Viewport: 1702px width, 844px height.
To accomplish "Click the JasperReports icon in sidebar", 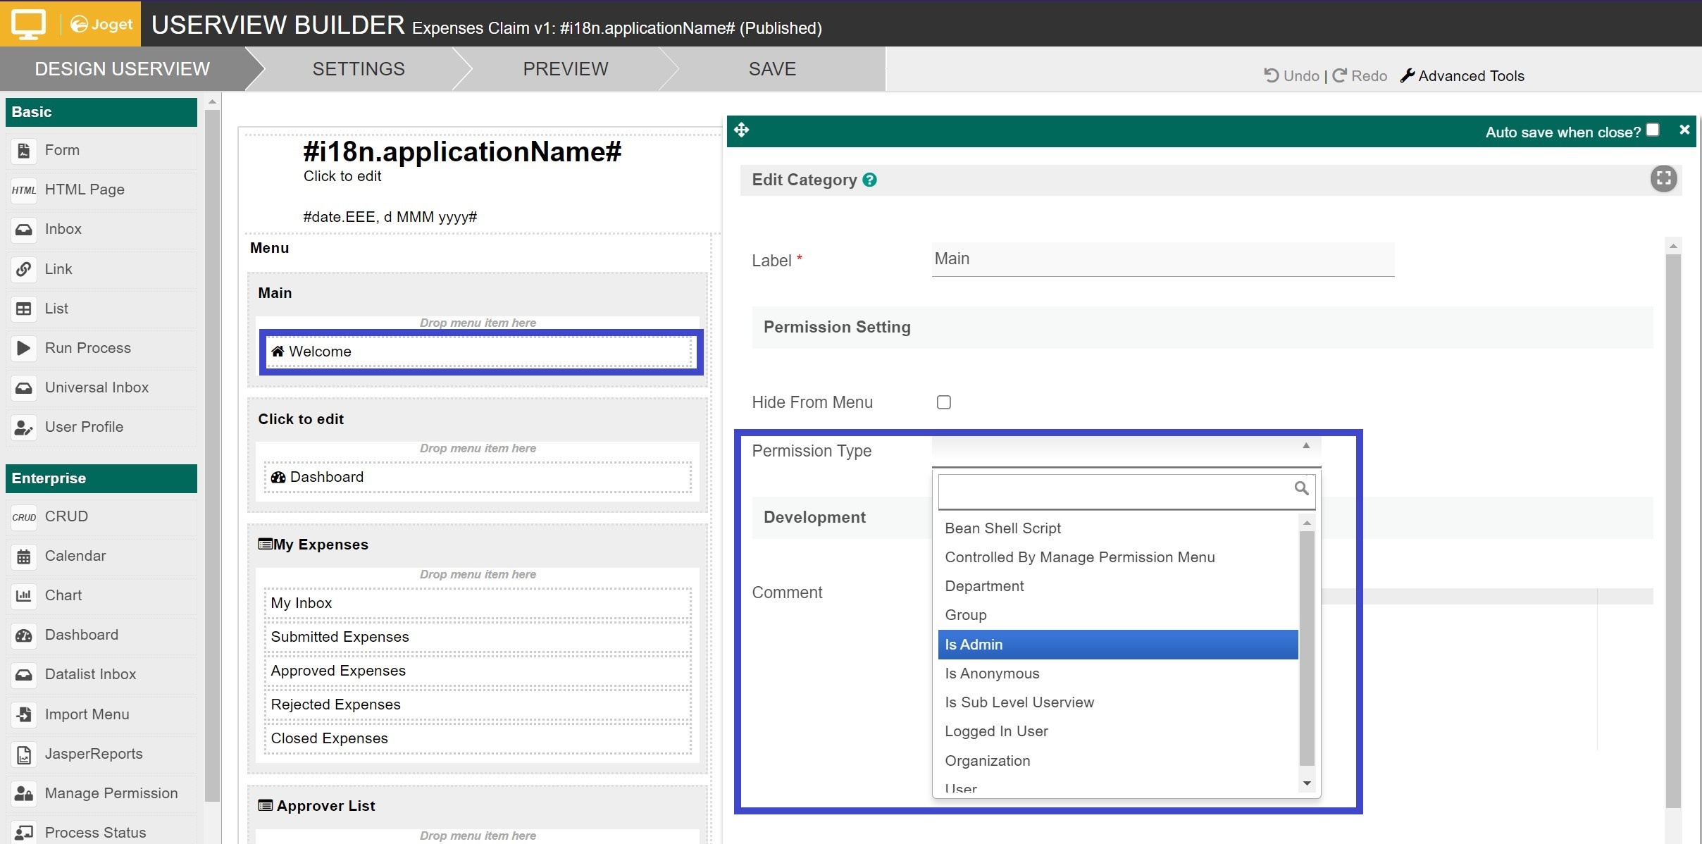I will coord(24,755).
